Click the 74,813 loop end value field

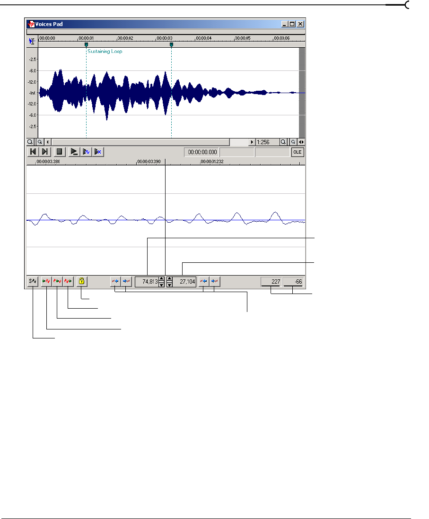[147, 282]
